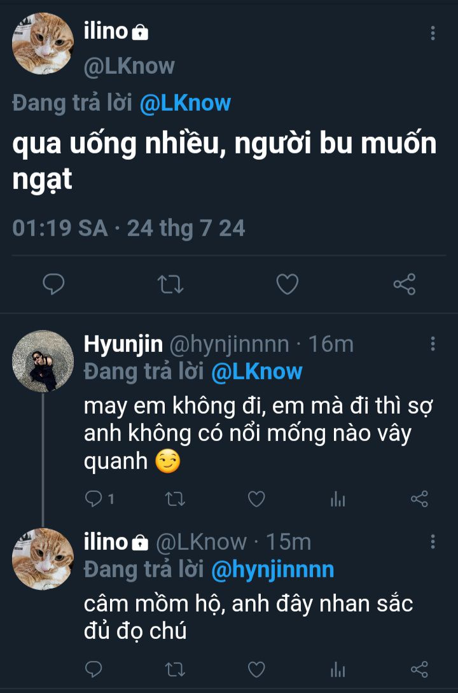Share the main ilino tweet

[x=405, y=284]
